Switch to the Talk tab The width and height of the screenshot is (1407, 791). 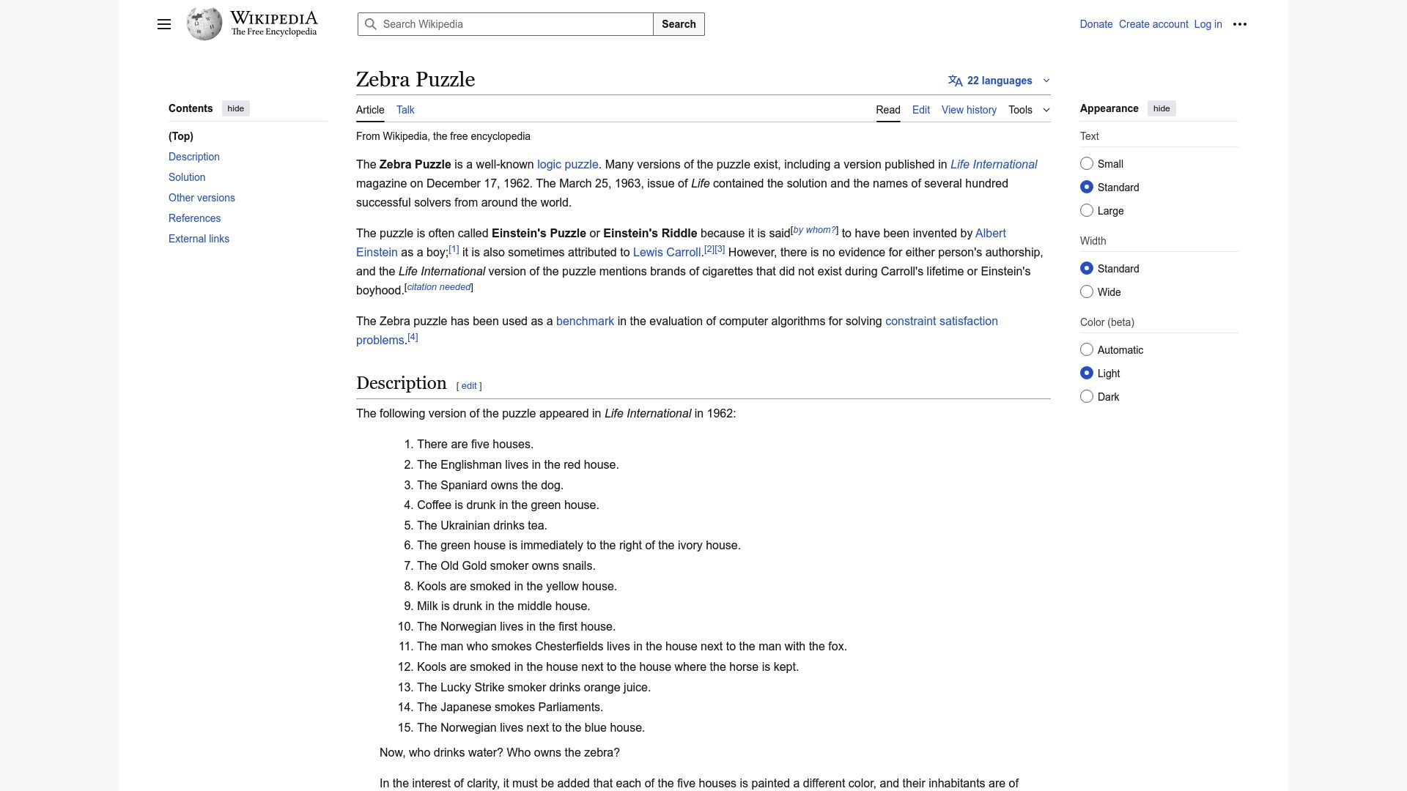(x=405, y=110)
